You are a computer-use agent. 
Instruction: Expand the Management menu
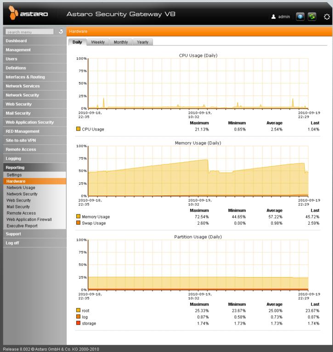[34, 50]
